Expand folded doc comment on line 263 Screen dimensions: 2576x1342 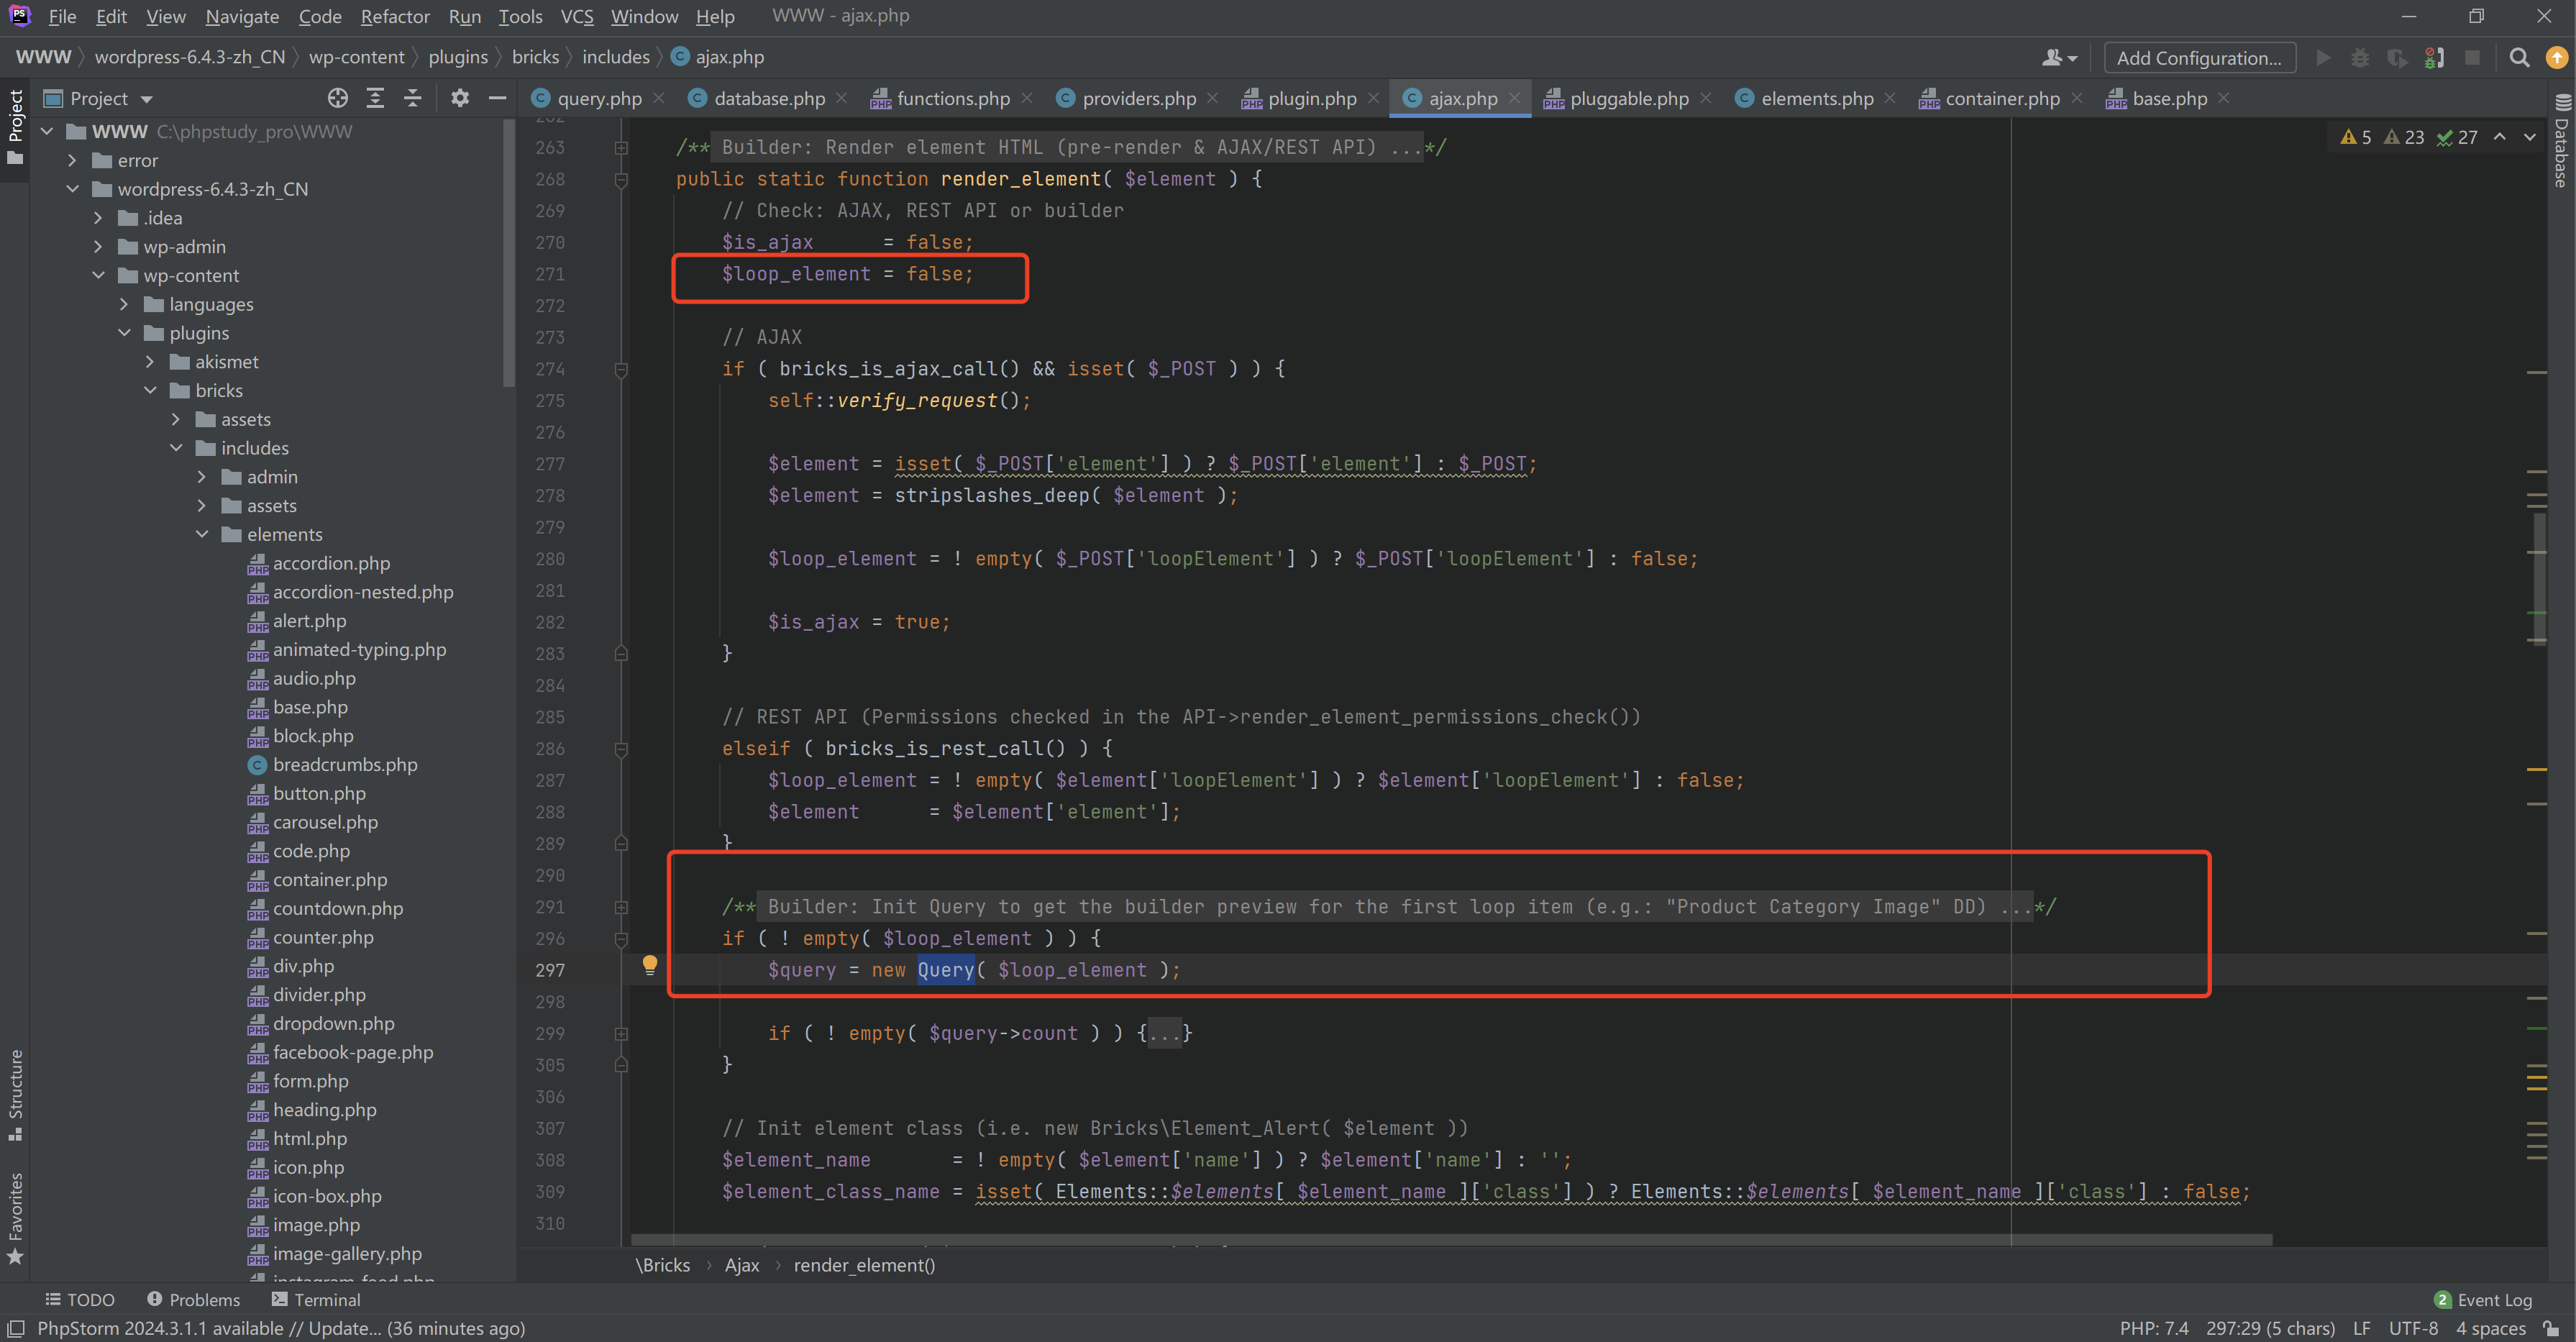tap(621, 147)
